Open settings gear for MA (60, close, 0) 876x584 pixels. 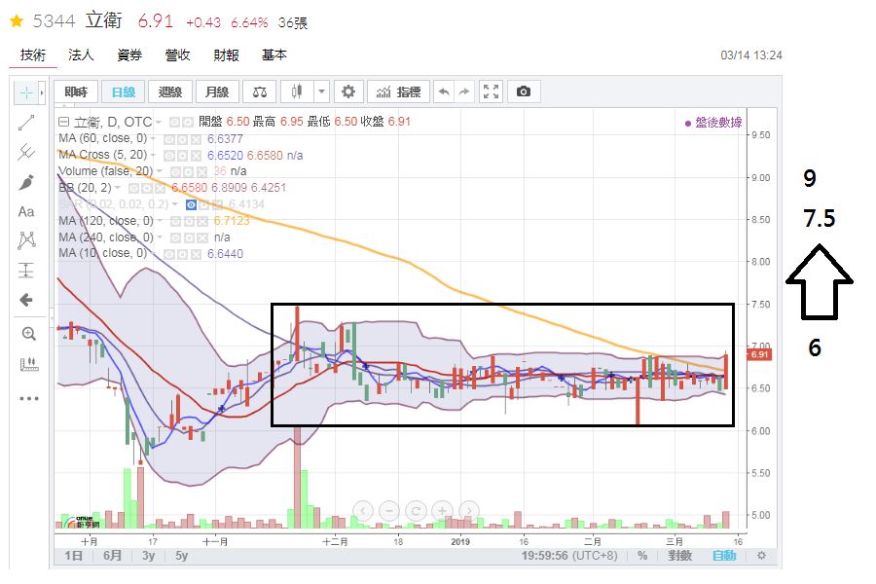(x=183, y=139)
